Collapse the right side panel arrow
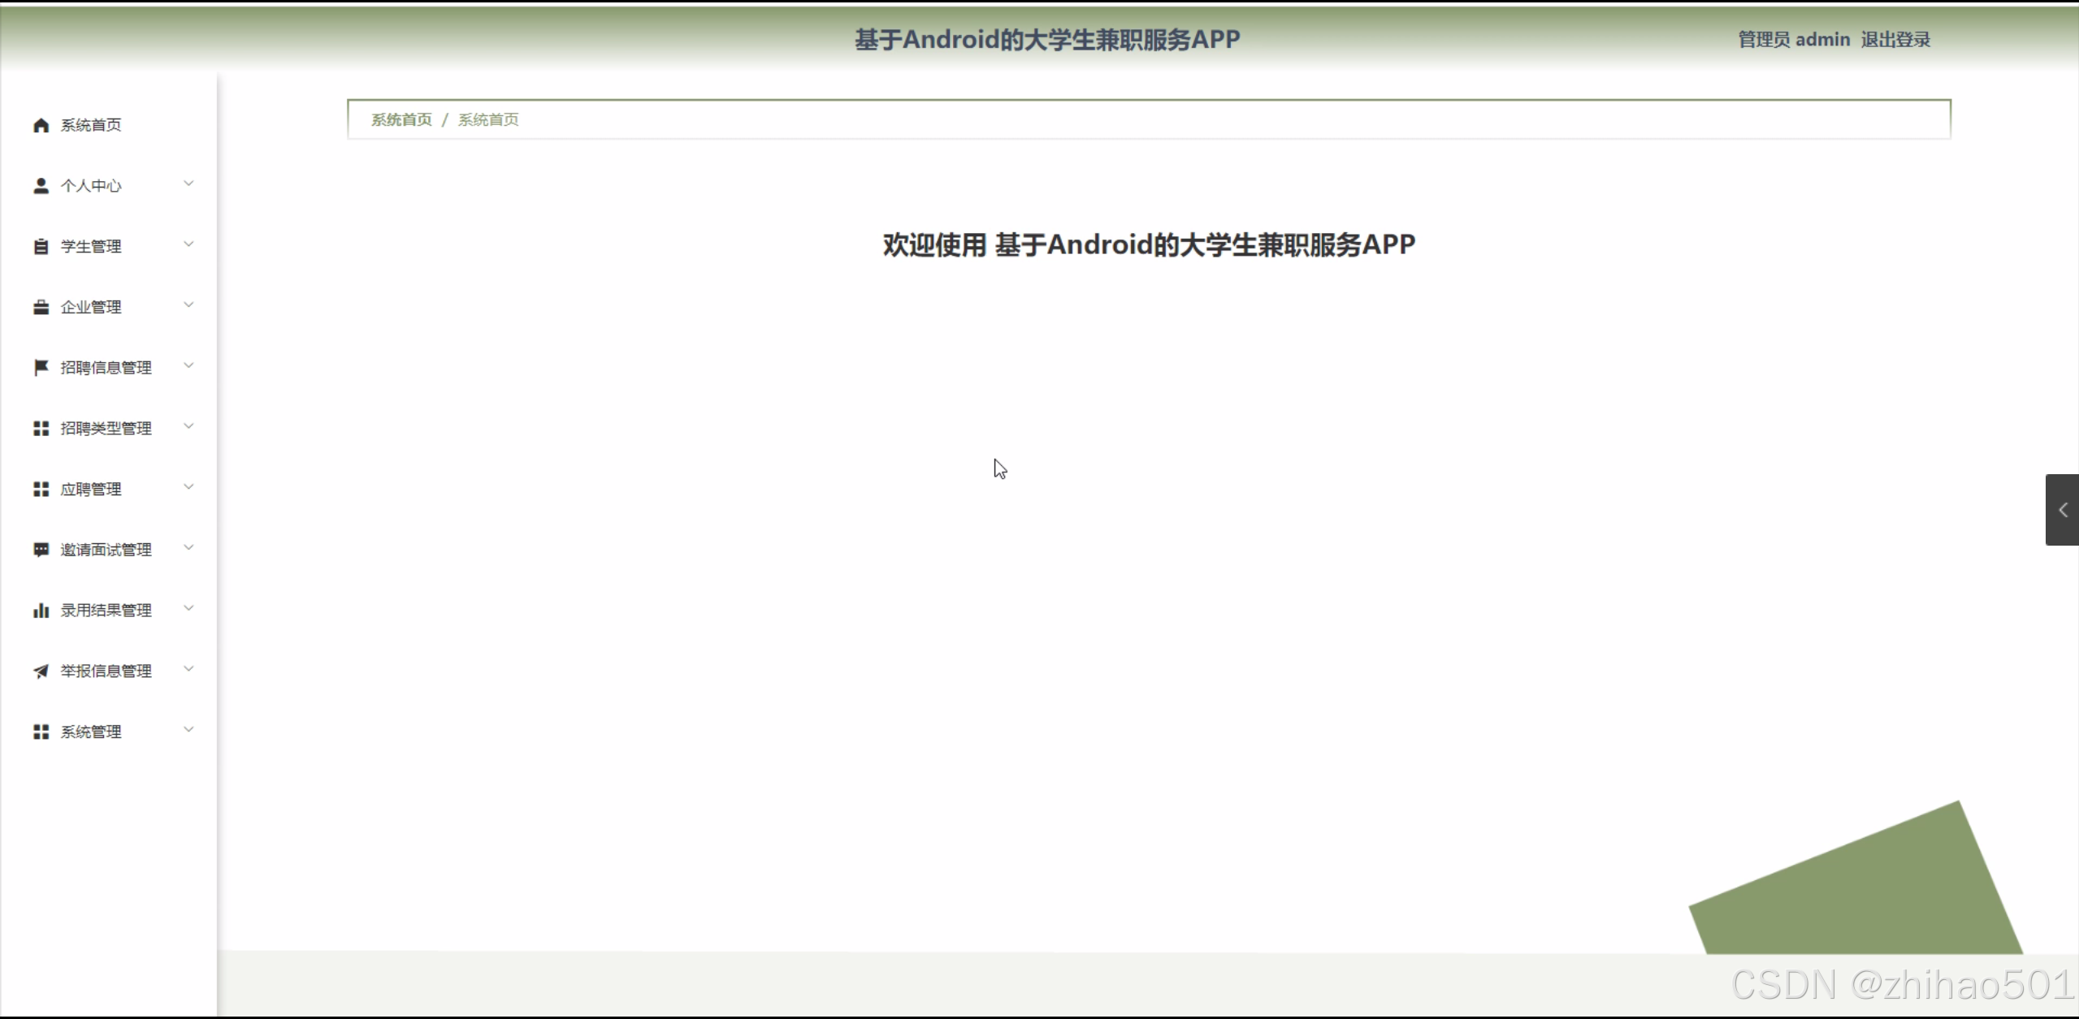Image resolution: width=2079 pixels, height=1019 pixels. (2064, 509)
